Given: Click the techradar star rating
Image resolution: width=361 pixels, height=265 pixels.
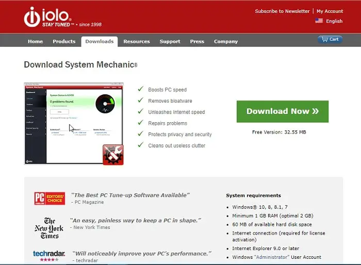Looking at the screenshot, I should pos(49,260).
